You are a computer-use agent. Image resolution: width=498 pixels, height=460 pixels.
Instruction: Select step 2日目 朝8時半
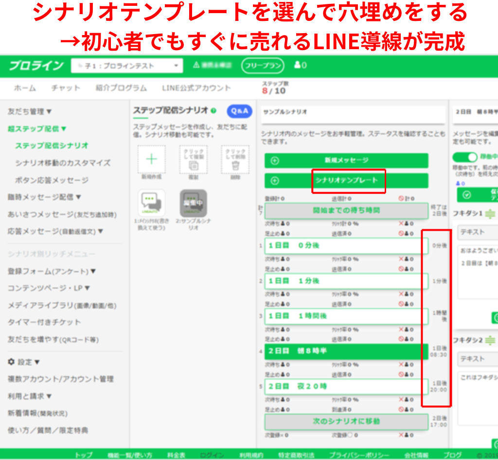pos(346,351)
